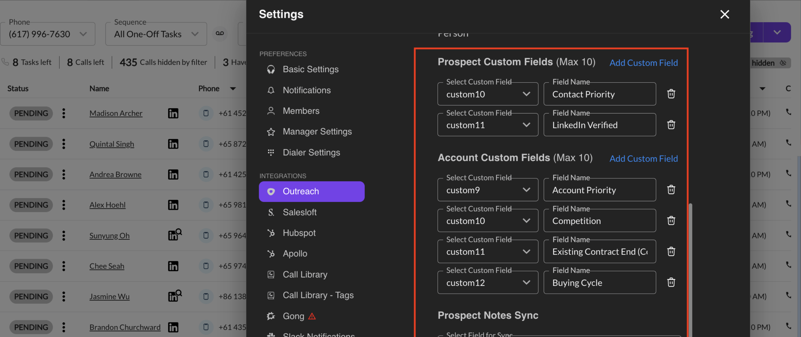Edit the Buying Cycle field name
This screenshot has height=337, width=801.
tap(599, 282)
